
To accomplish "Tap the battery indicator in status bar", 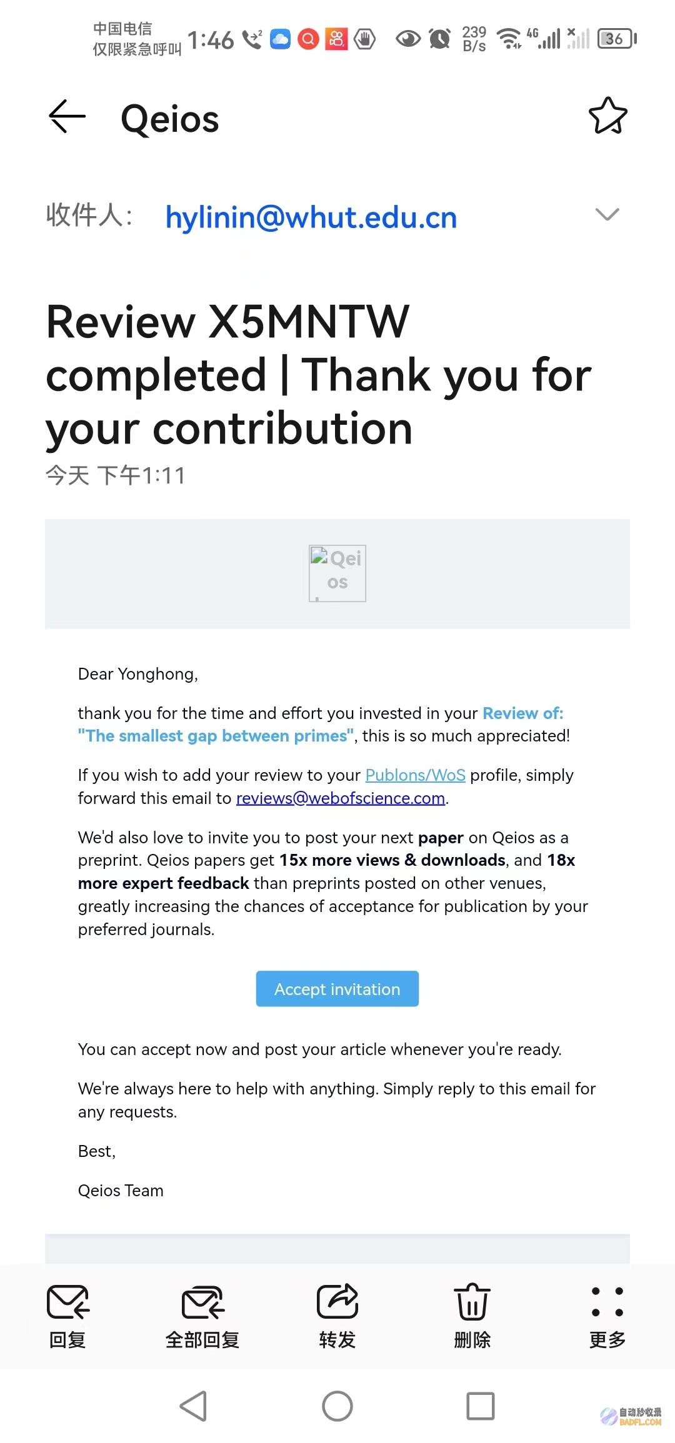I will (x=617, y=39).
